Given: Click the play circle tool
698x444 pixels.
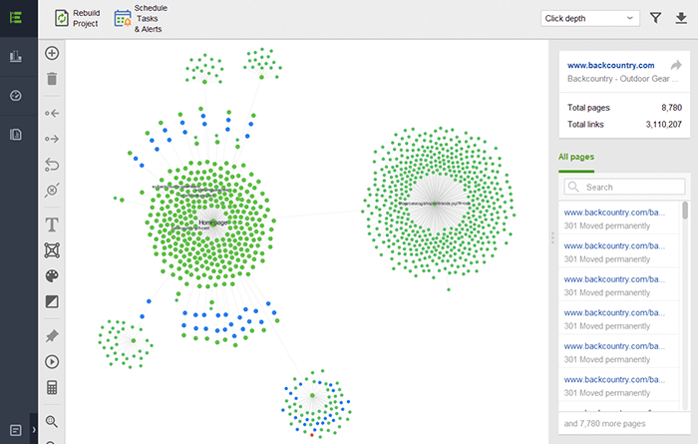Looking at the screenshot, I should pos(52,361).
